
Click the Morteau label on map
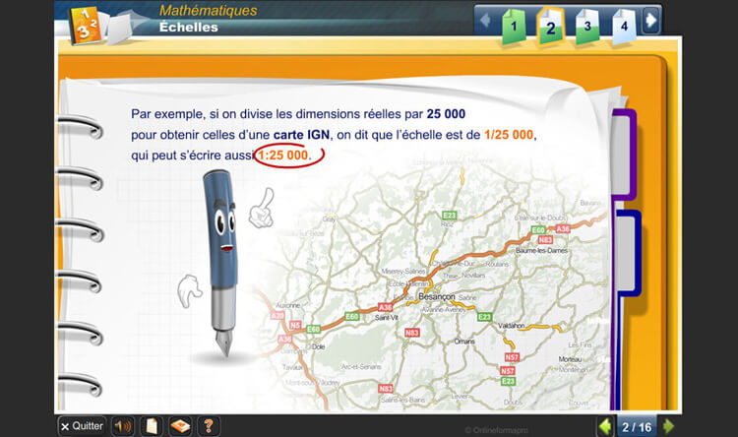(570, 359)
